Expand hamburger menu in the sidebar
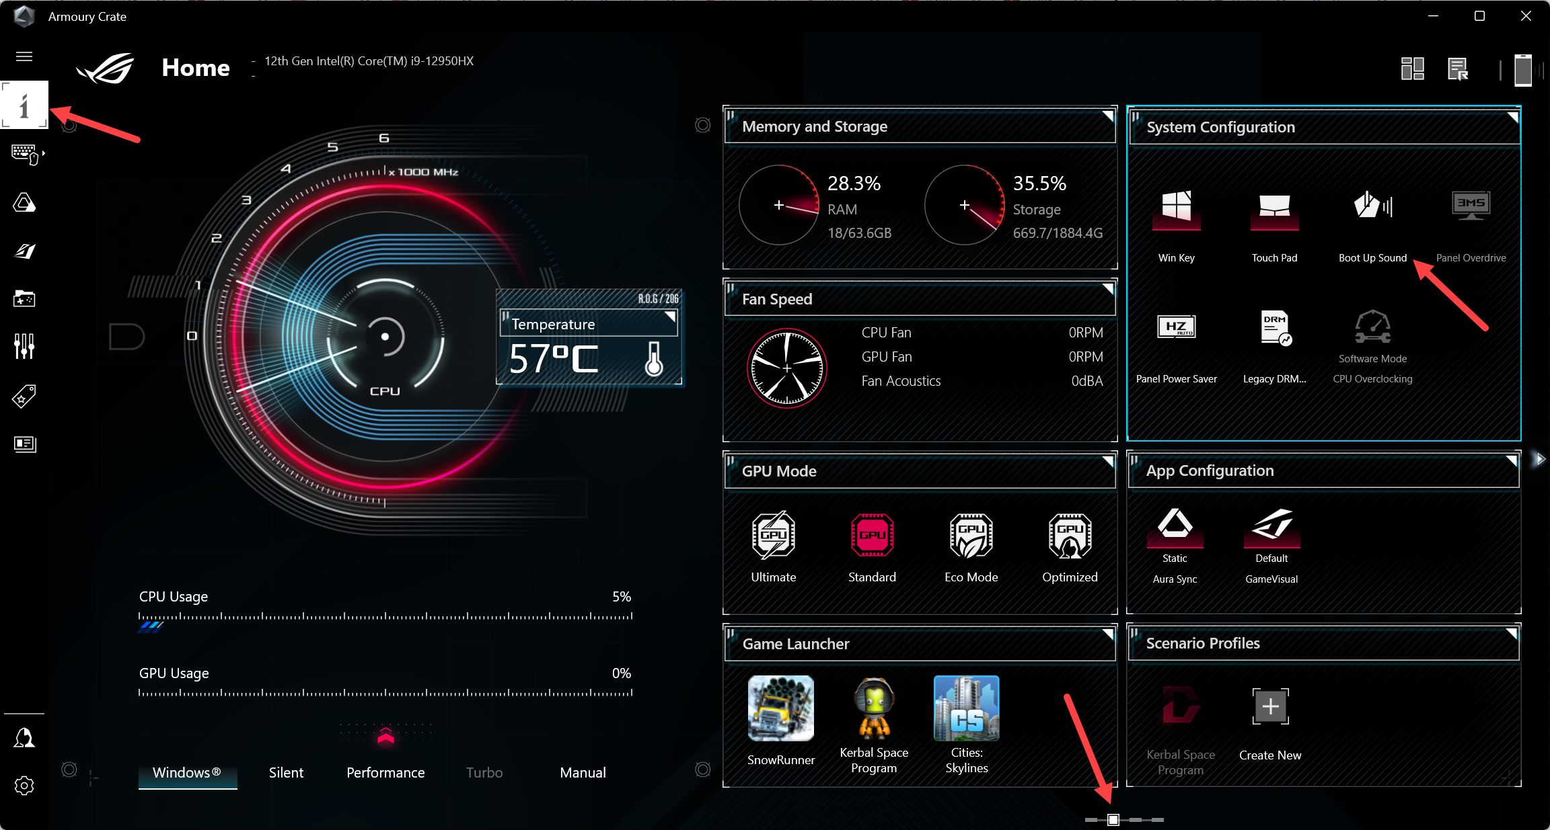 tap(24, 56)
